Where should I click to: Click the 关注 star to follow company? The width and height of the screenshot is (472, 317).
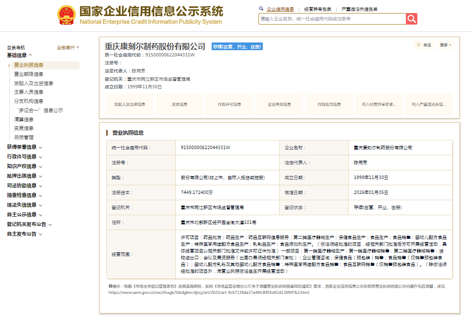coord(424,45)
